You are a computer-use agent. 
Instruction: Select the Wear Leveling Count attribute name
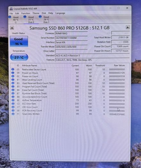tap(32, 80)
